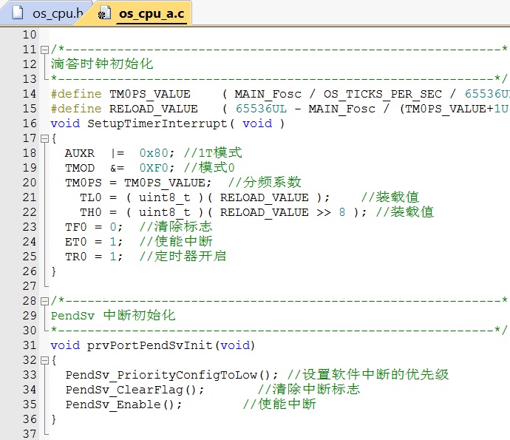Collapse the PendSv comment block at line 28
The width and height of the screenshot is (510, 440).
[x=44, y=302]
